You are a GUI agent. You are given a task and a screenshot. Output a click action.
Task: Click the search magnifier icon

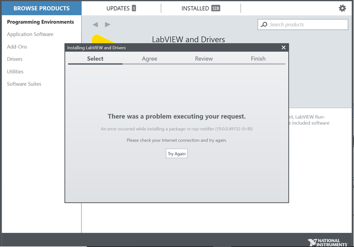click(x=264, y=24)
